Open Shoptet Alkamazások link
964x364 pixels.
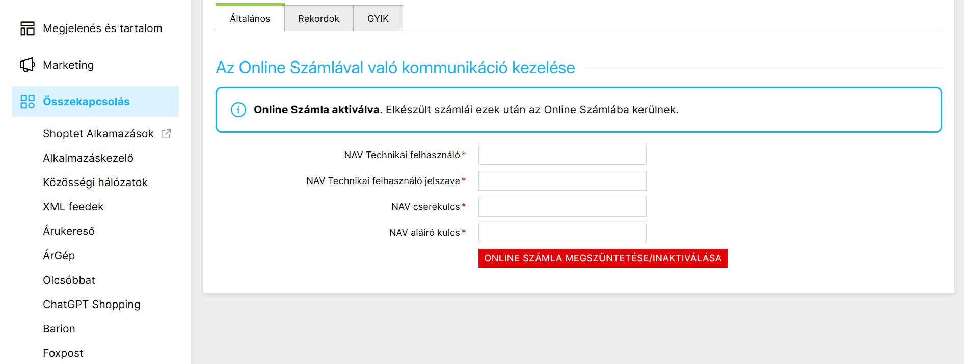(x=98, y=134)
